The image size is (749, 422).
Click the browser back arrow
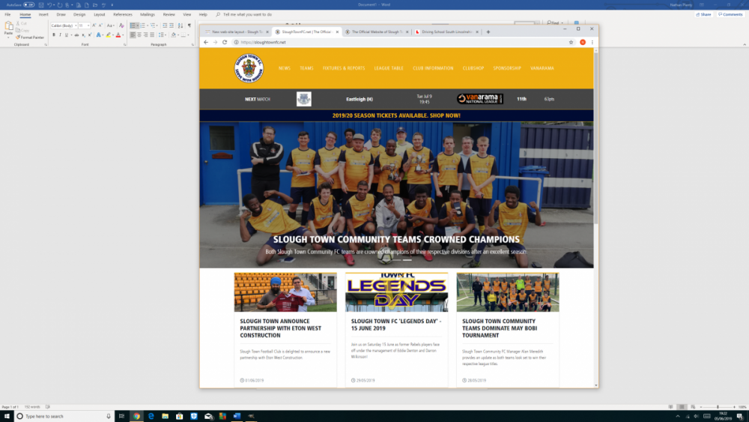click(x=206, y=42)
